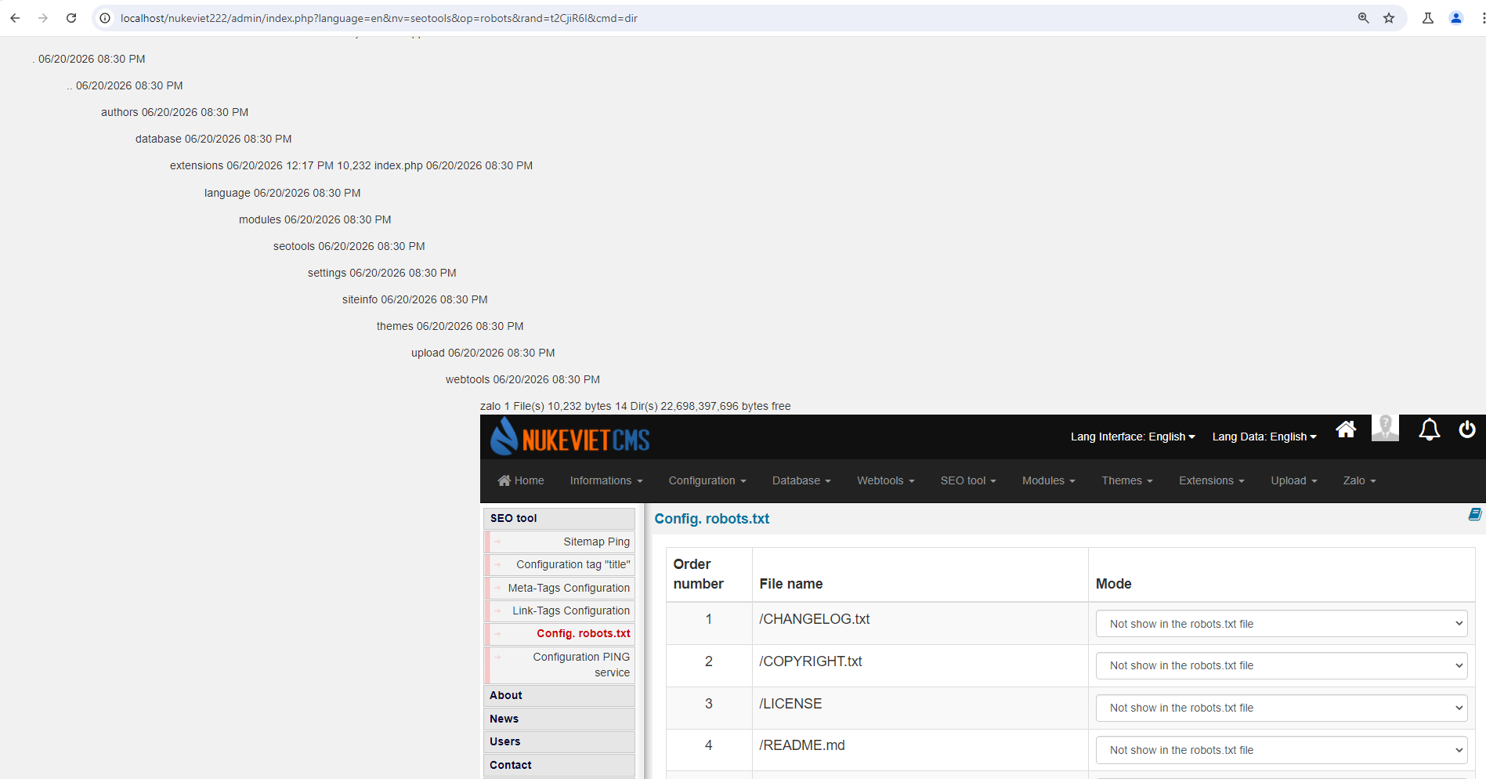The height and width of the screenshot is (779, 1486).
Task: Open the Sitemap Ping sidebar link
Action: (x=596, y=542)
